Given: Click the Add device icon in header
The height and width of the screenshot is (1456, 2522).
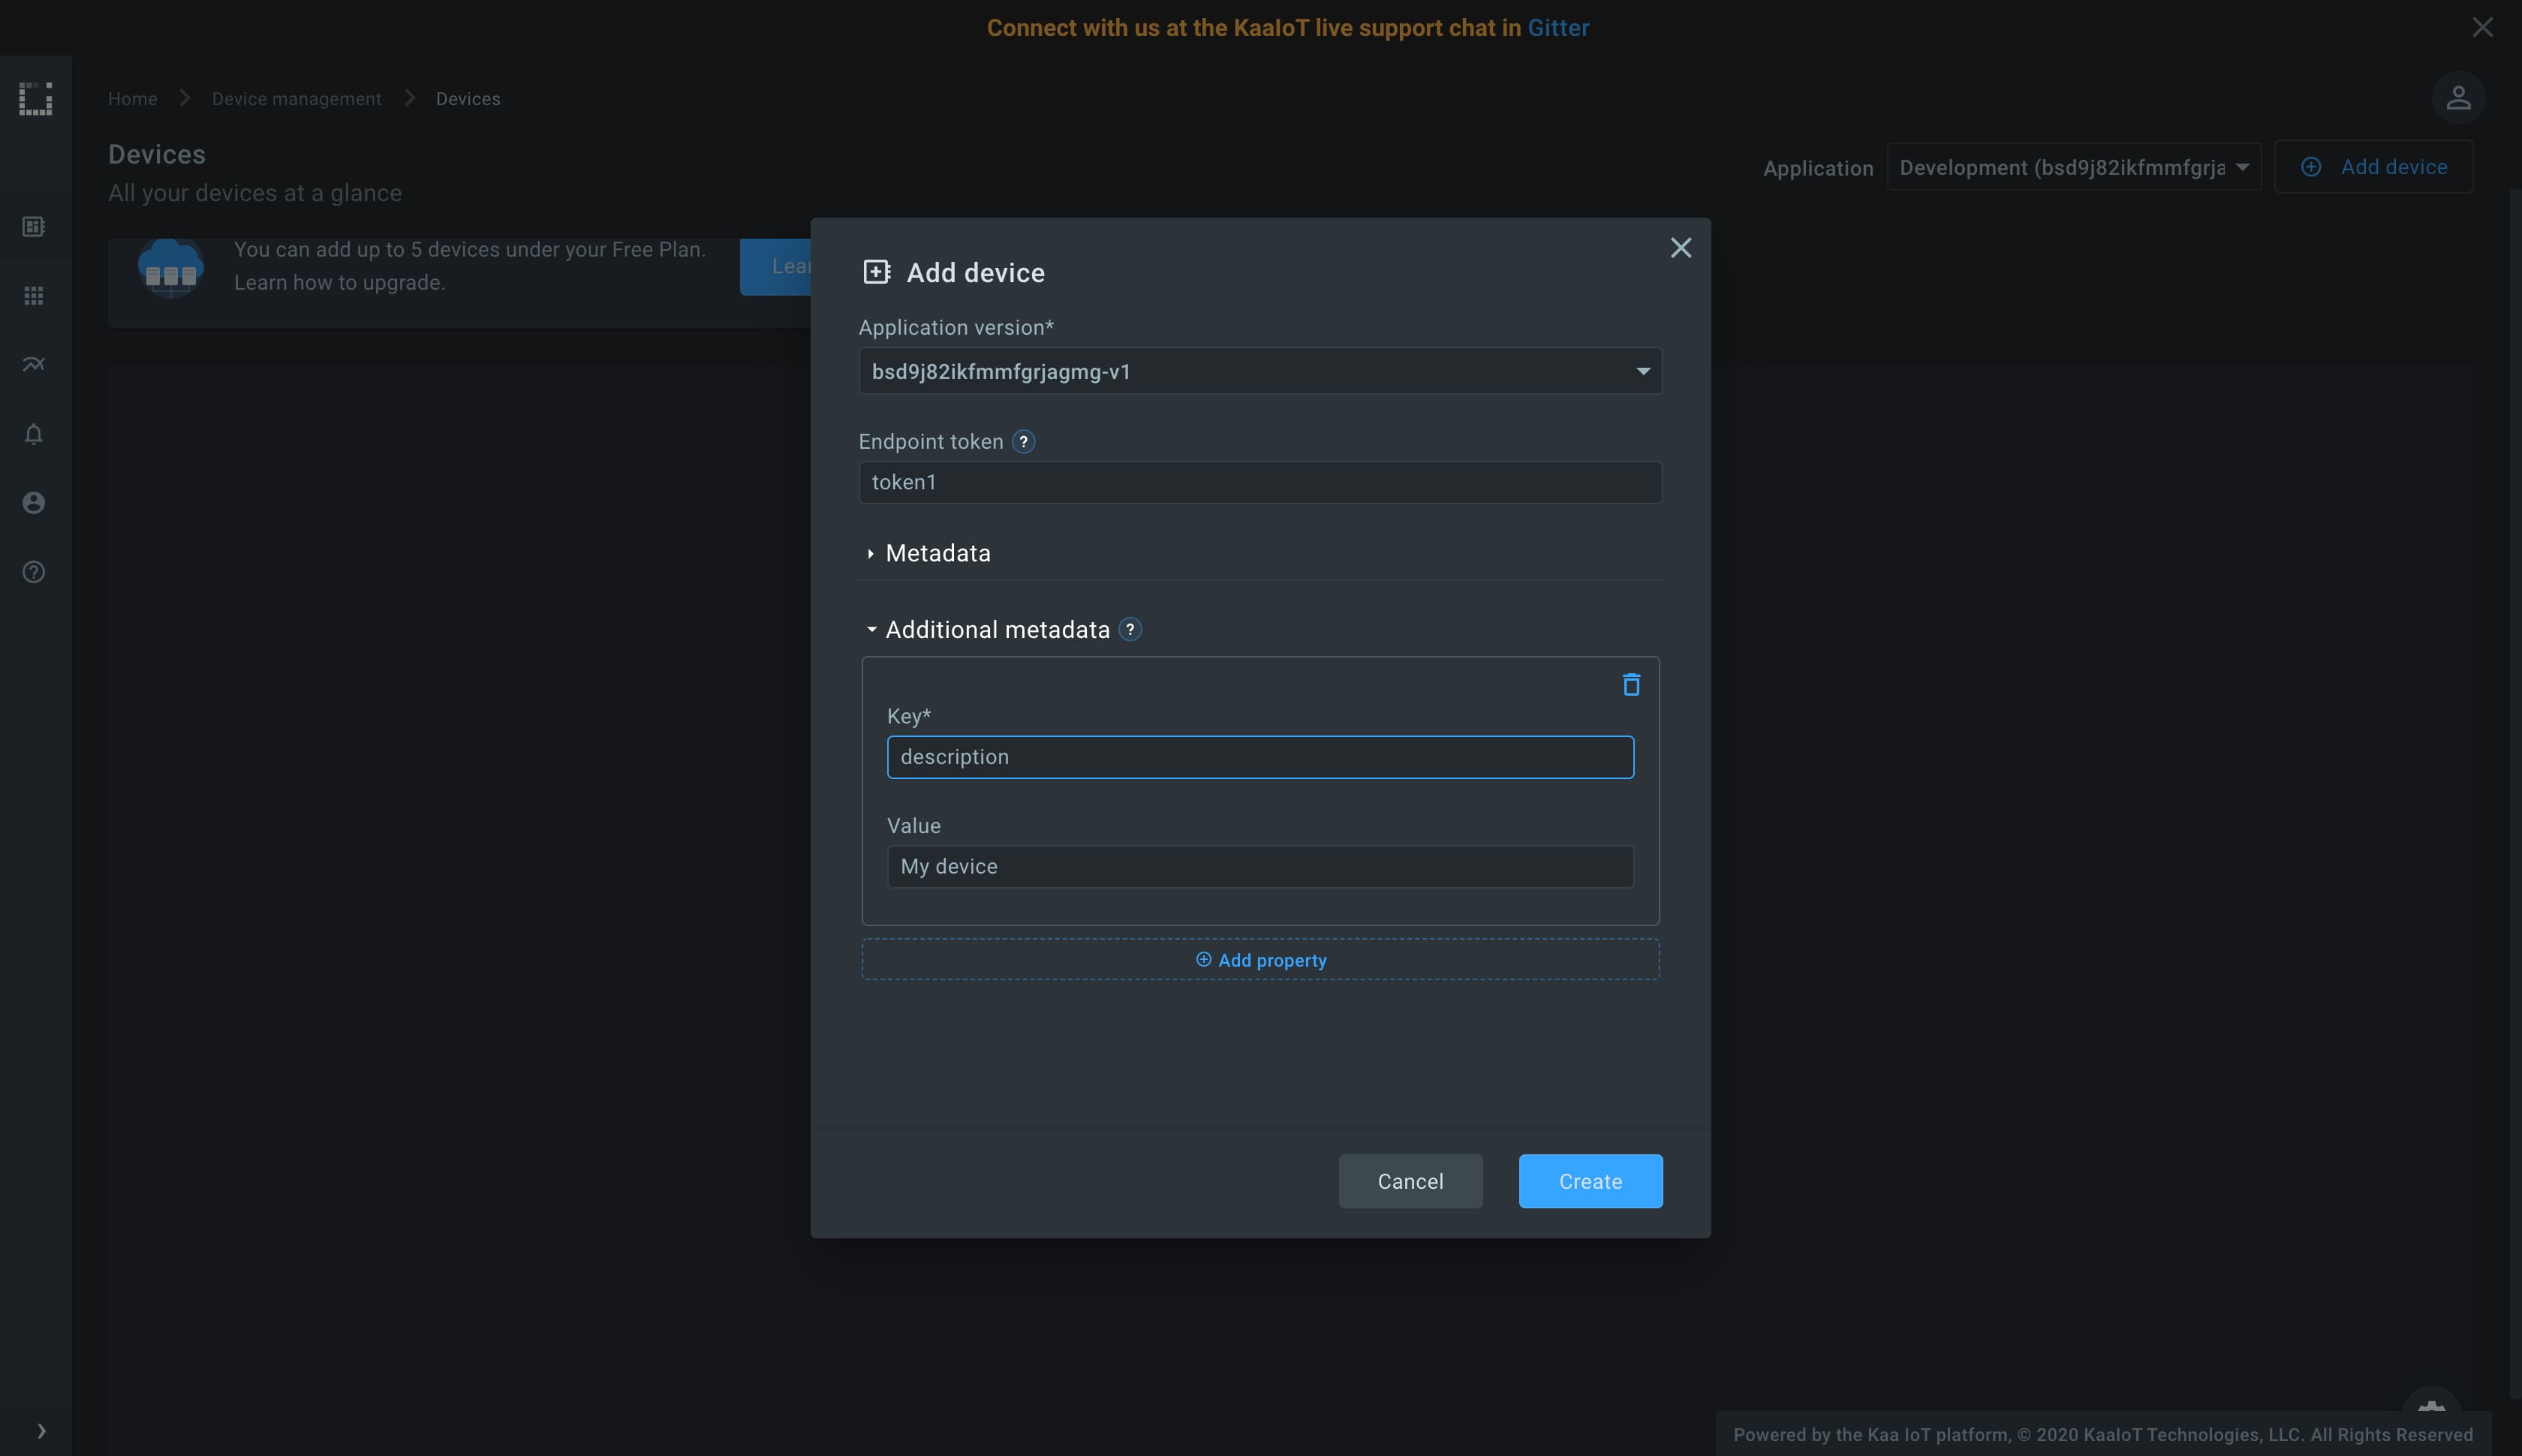Looking at the screenshot, I should click(x=2313, y=168).
